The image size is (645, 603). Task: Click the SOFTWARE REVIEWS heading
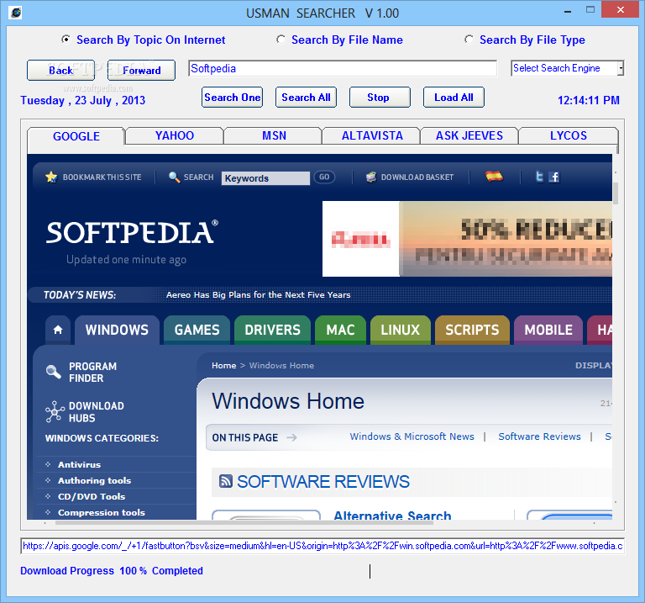pos(323,482)
